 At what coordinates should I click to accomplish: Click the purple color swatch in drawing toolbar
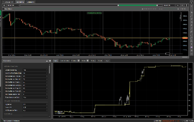tap(191, 47)
